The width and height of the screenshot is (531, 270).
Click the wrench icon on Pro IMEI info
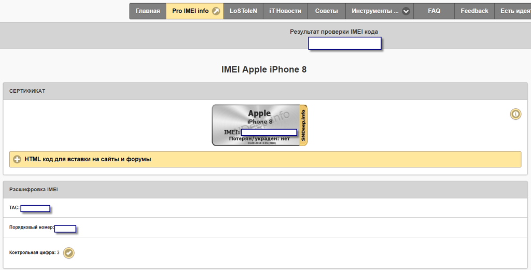tap(216, 11)
